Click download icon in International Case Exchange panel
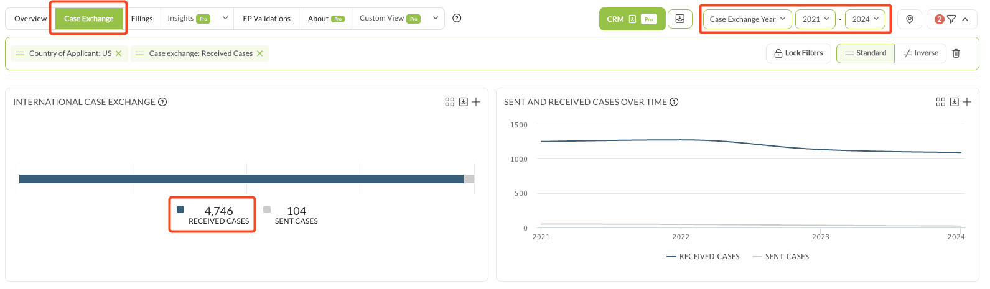990x289 pixels. [x=464, y=102]
